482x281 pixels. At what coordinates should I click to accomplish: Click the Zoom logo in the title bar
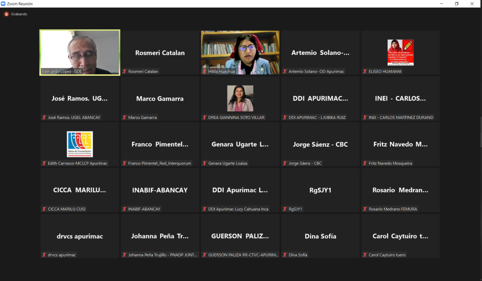point(4,3)
